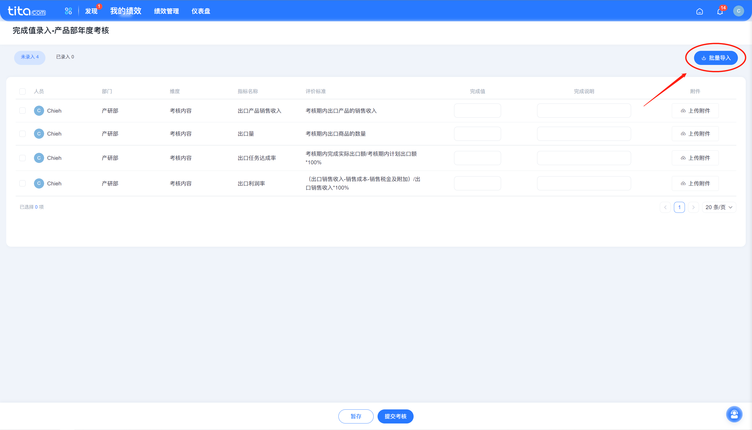Click the 出口产品销售收入 indicator name

pos(259,111)
